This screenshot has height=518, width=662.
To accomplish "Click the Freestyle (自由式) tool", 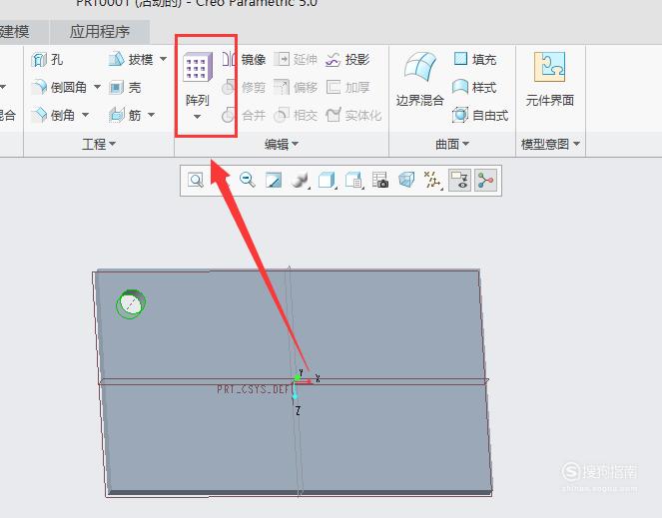I will (x=480, y=115).
